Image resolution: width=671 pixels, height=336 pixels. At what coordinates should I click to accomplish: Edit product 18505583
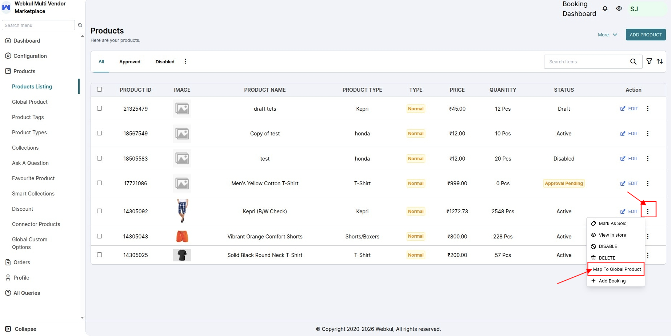point(629,158)
